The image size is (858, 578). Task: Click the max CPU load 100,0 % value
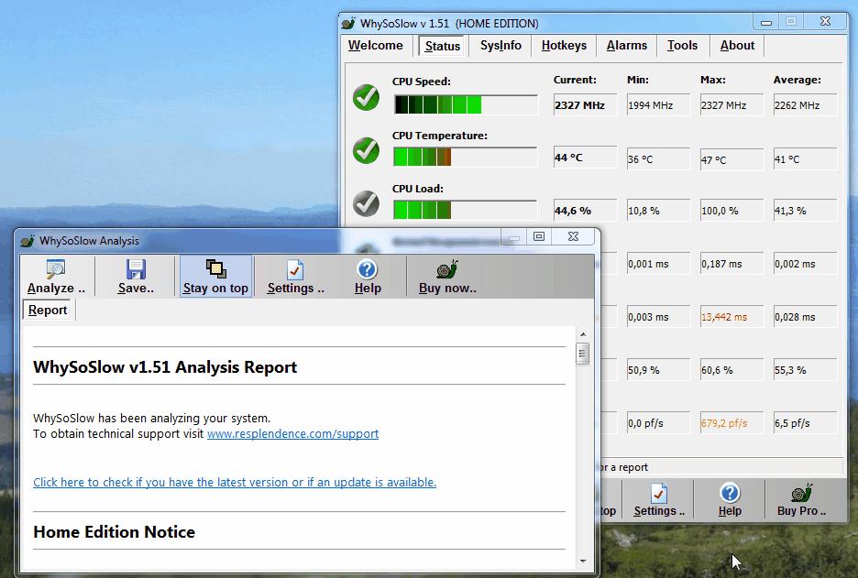coord(731,211)
